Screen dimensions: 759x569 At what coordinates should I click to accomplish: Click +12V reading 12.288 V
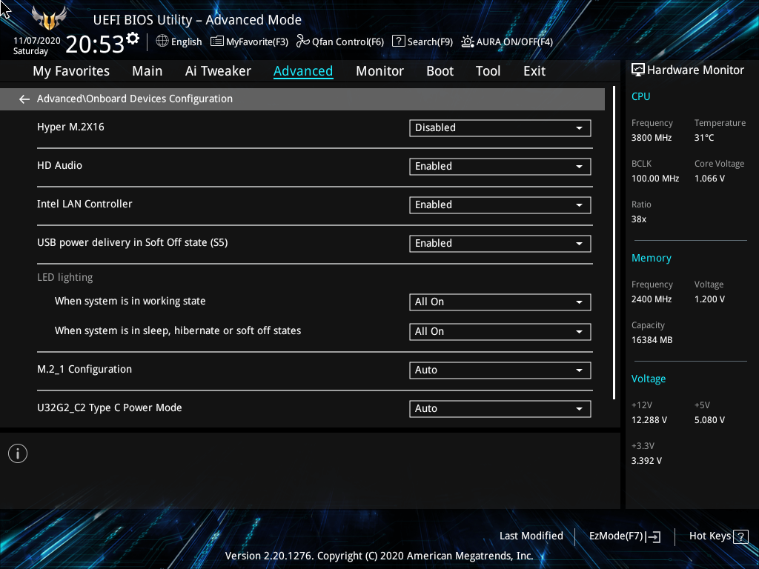(x=649, y=420)
